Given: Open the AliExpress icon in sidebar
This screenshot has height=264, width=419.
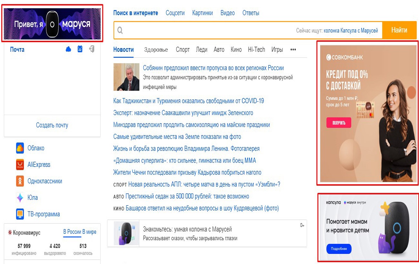Looking at the screenshot, I should [x=20, y=165].
